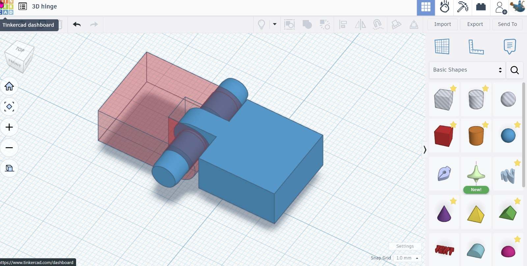This screenshot has height=266, width=527.
Task: Zoom in with plus button
Action: coord(9,127)
